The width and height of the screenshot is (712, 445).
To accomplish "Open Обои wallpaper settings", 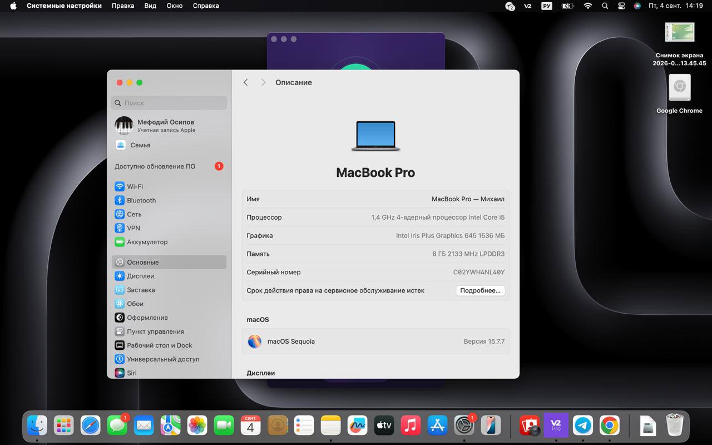I will [169, 304].
